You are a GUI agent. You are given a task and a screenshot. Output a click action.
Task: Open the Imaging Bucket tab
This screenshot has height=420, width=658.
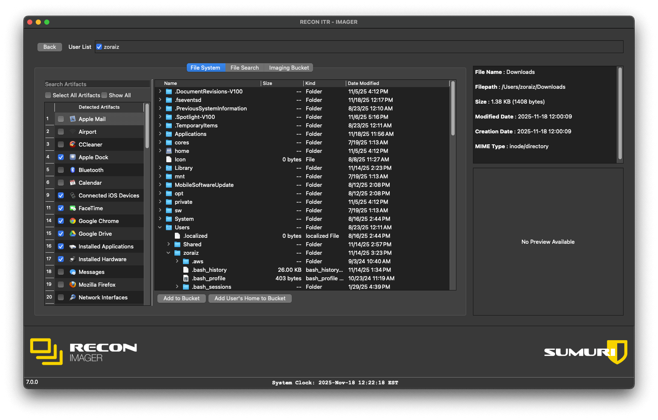pos(288,68)
